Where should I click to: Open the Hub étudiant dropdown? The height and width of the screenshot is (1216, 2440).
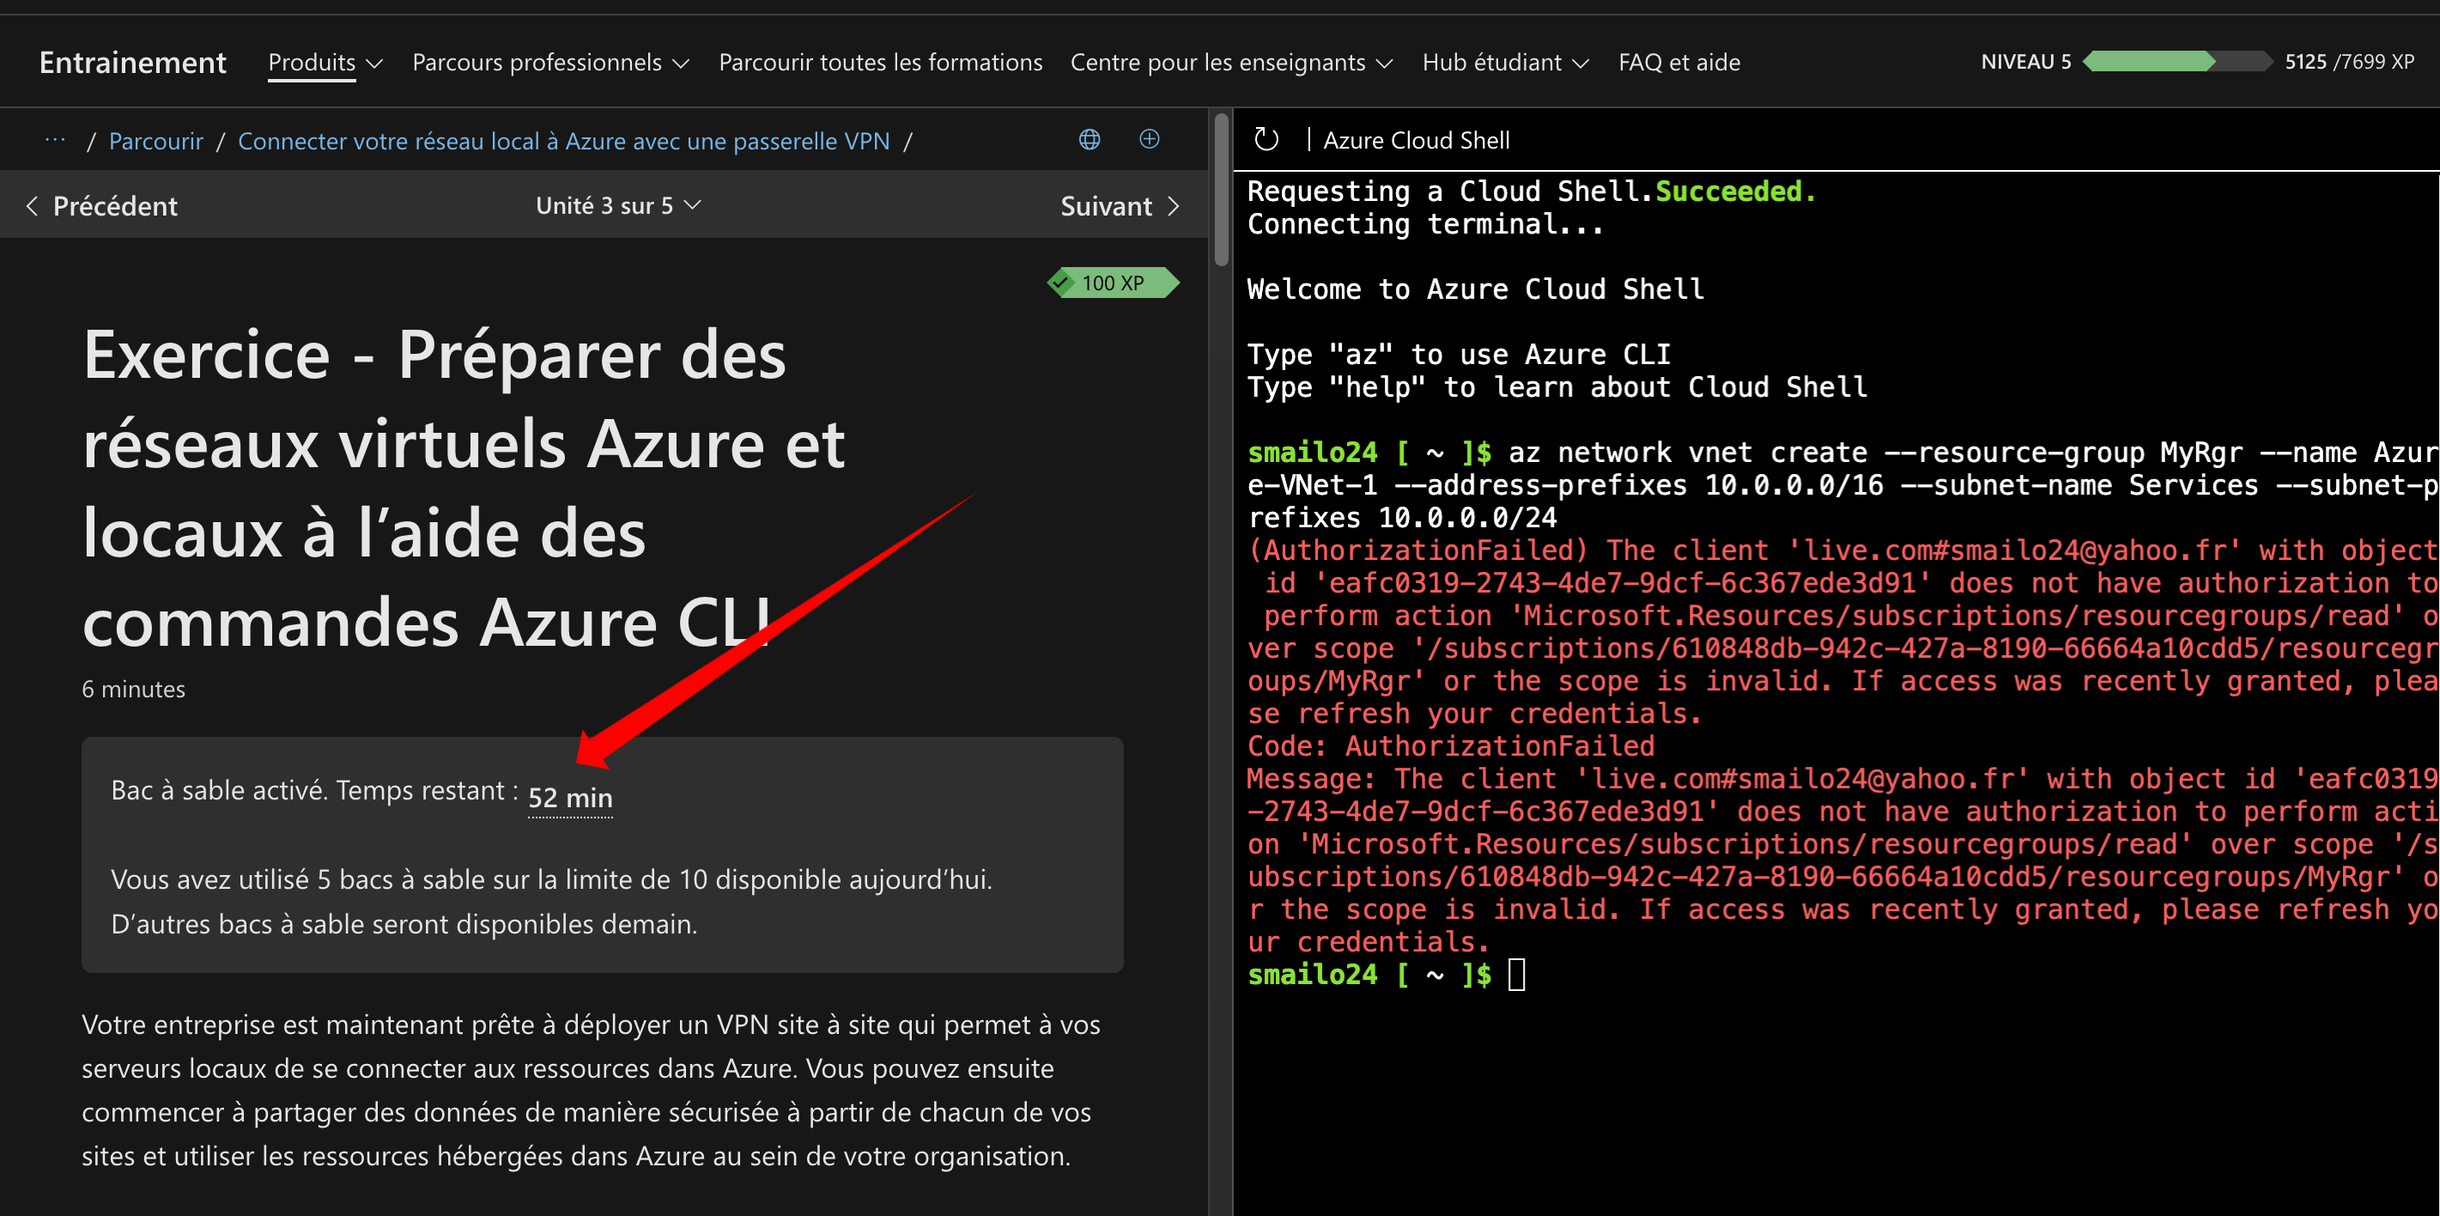coord(1504,62)
